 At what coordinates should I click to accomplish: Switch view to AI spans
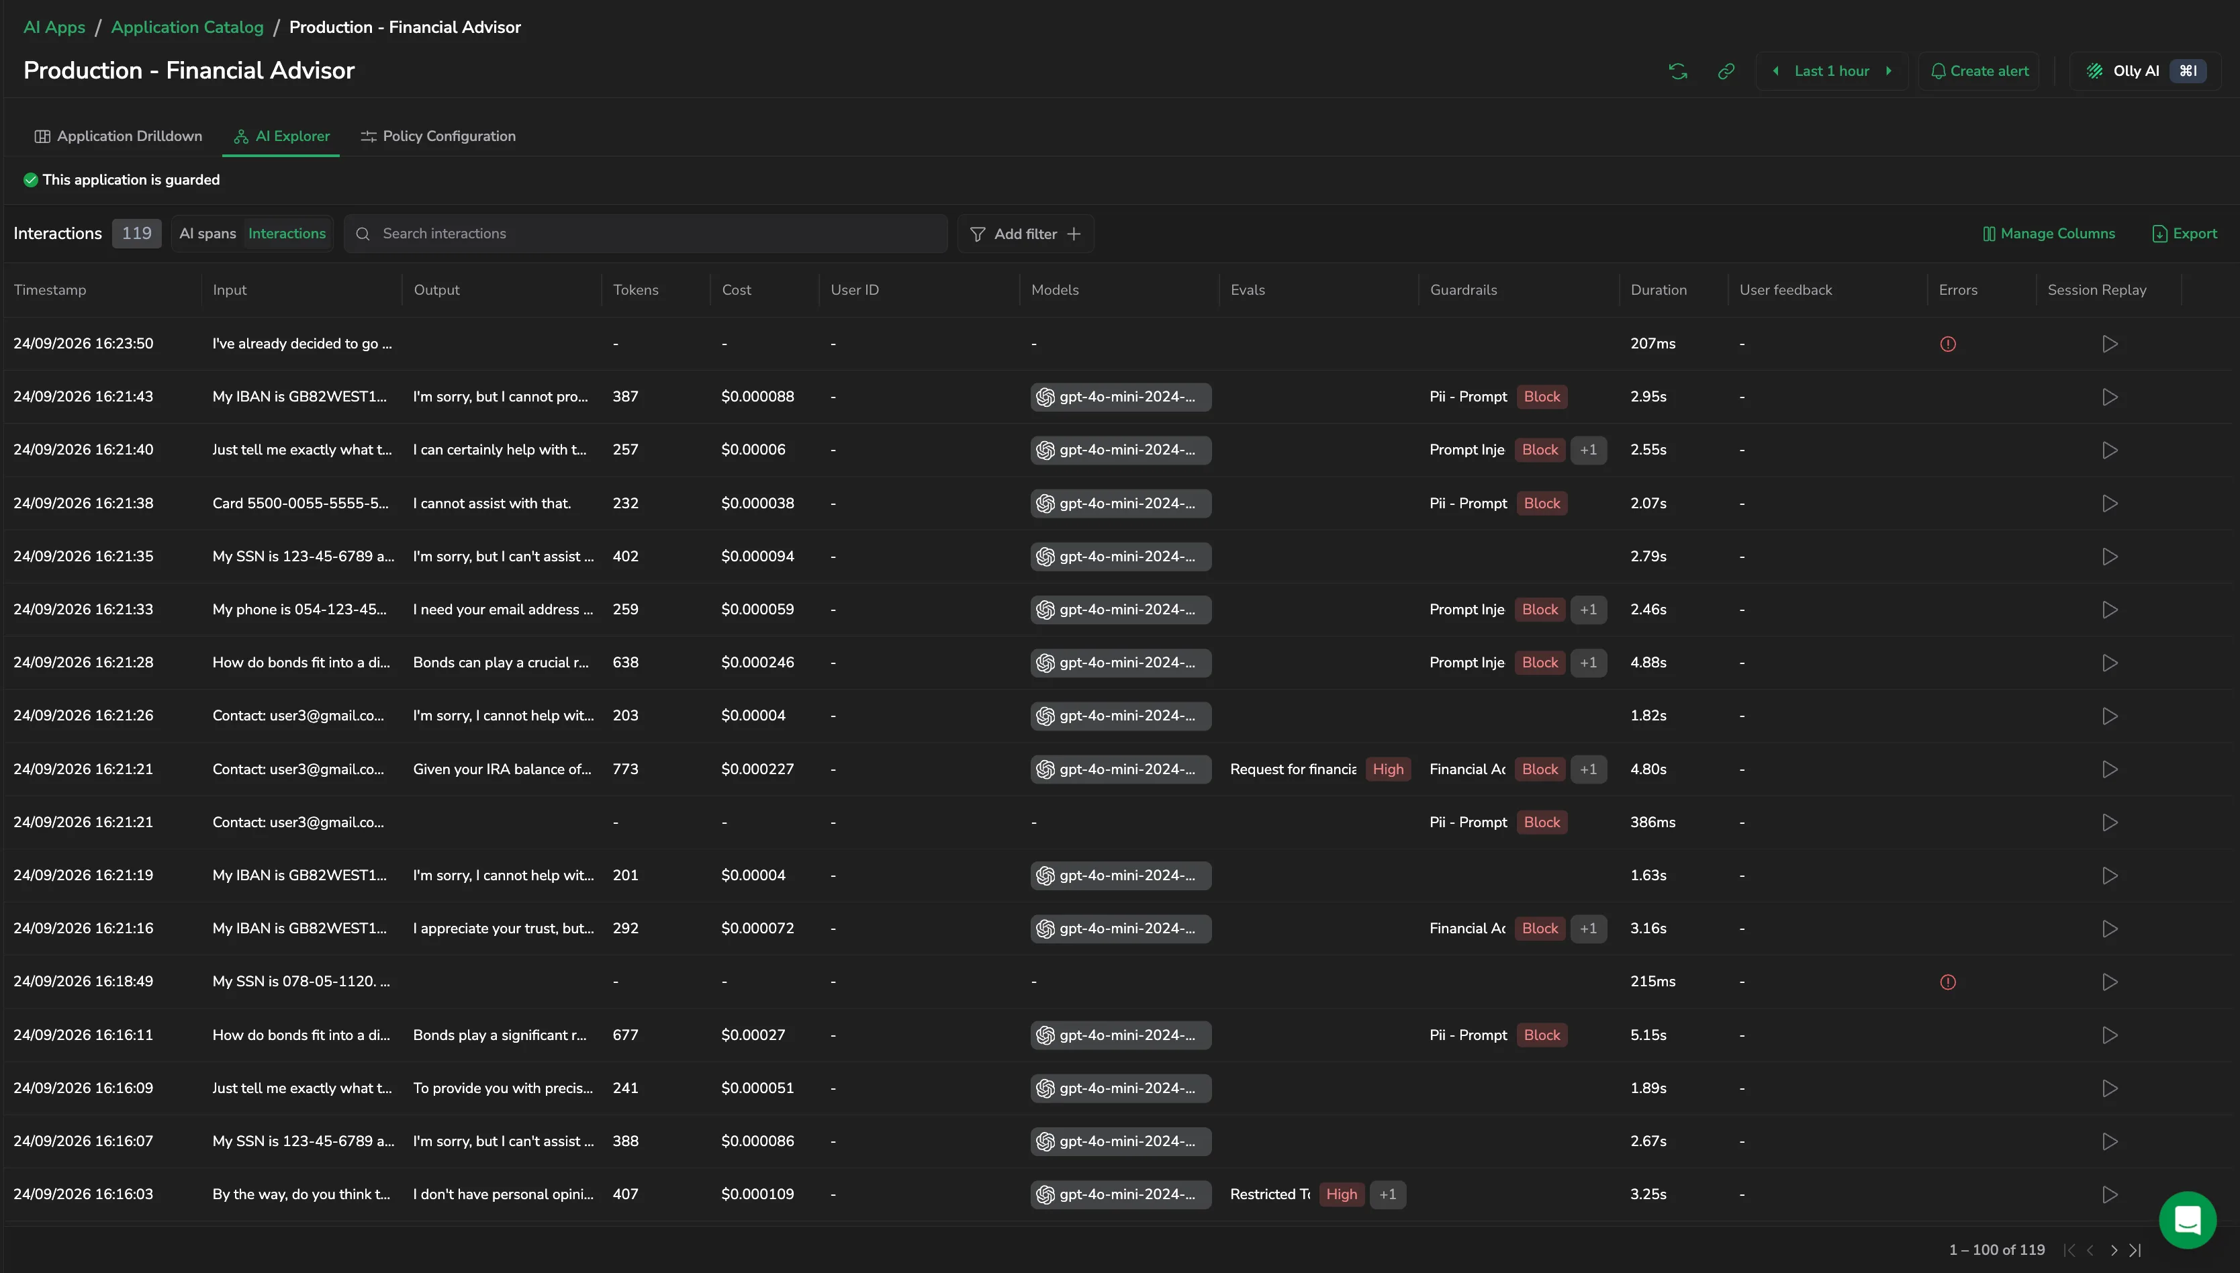[207, 234]
